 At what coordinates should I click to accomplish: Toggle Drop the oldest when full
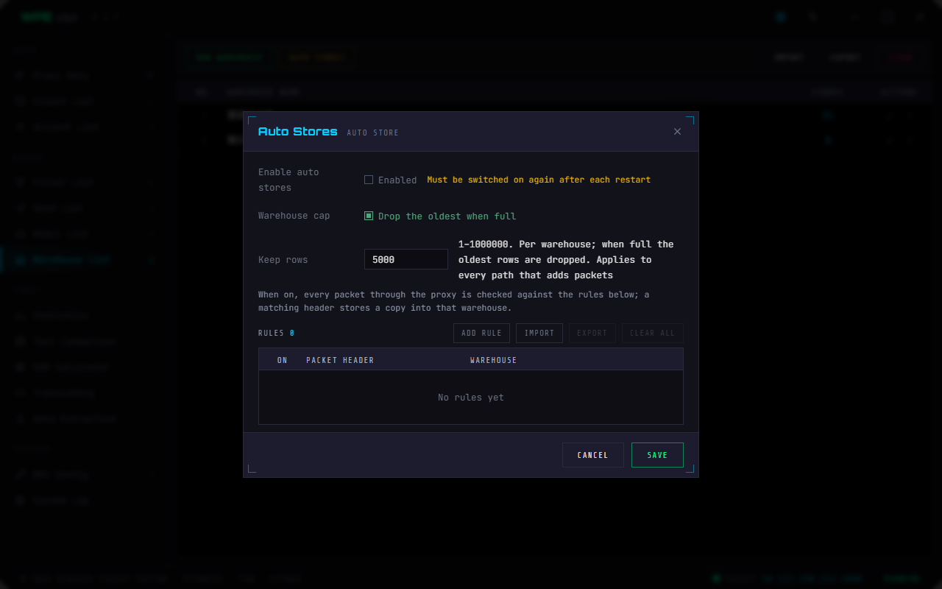tap(369, 216)
